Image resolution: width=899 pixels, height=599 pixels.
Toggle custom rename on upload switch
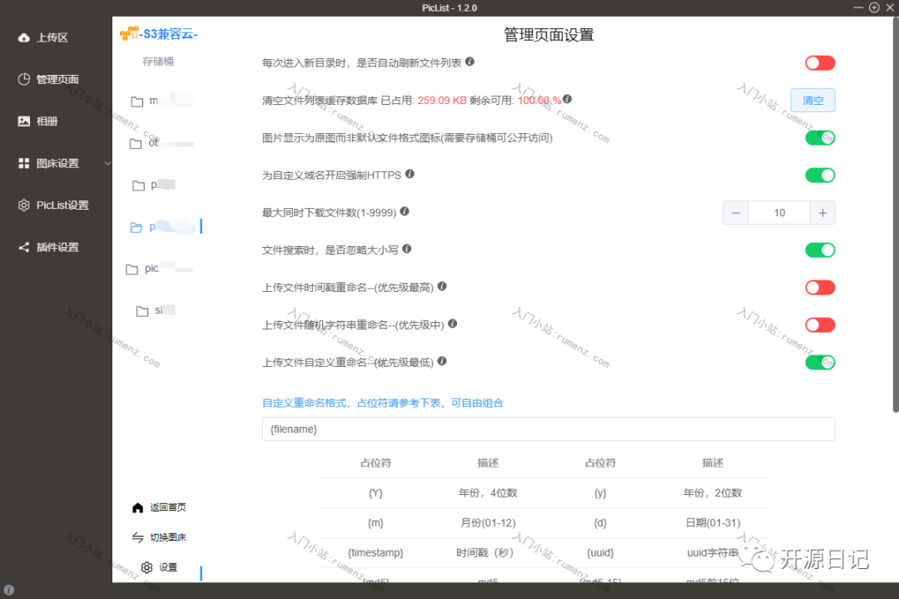tap(820, 362)
